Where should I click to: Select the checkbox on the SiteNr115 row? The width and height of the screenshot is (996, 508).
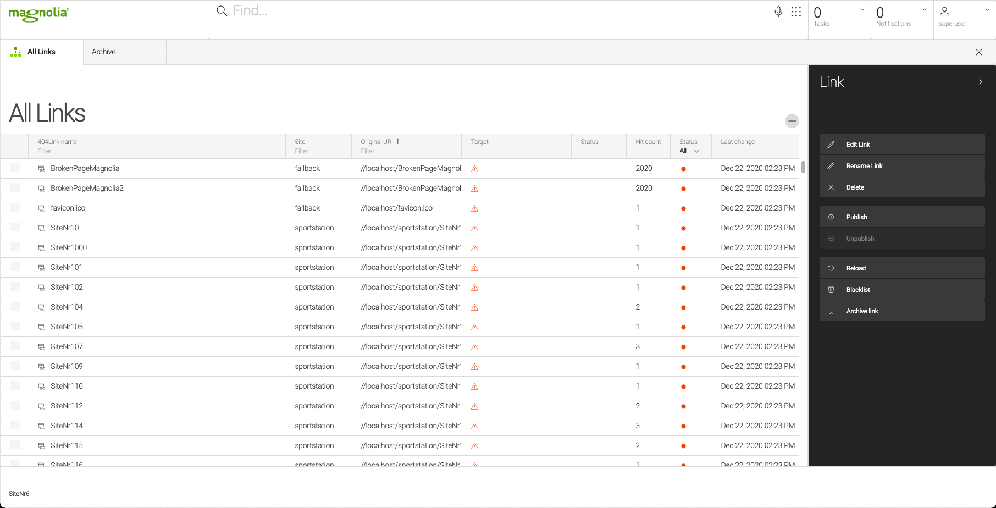pos(15,445)
